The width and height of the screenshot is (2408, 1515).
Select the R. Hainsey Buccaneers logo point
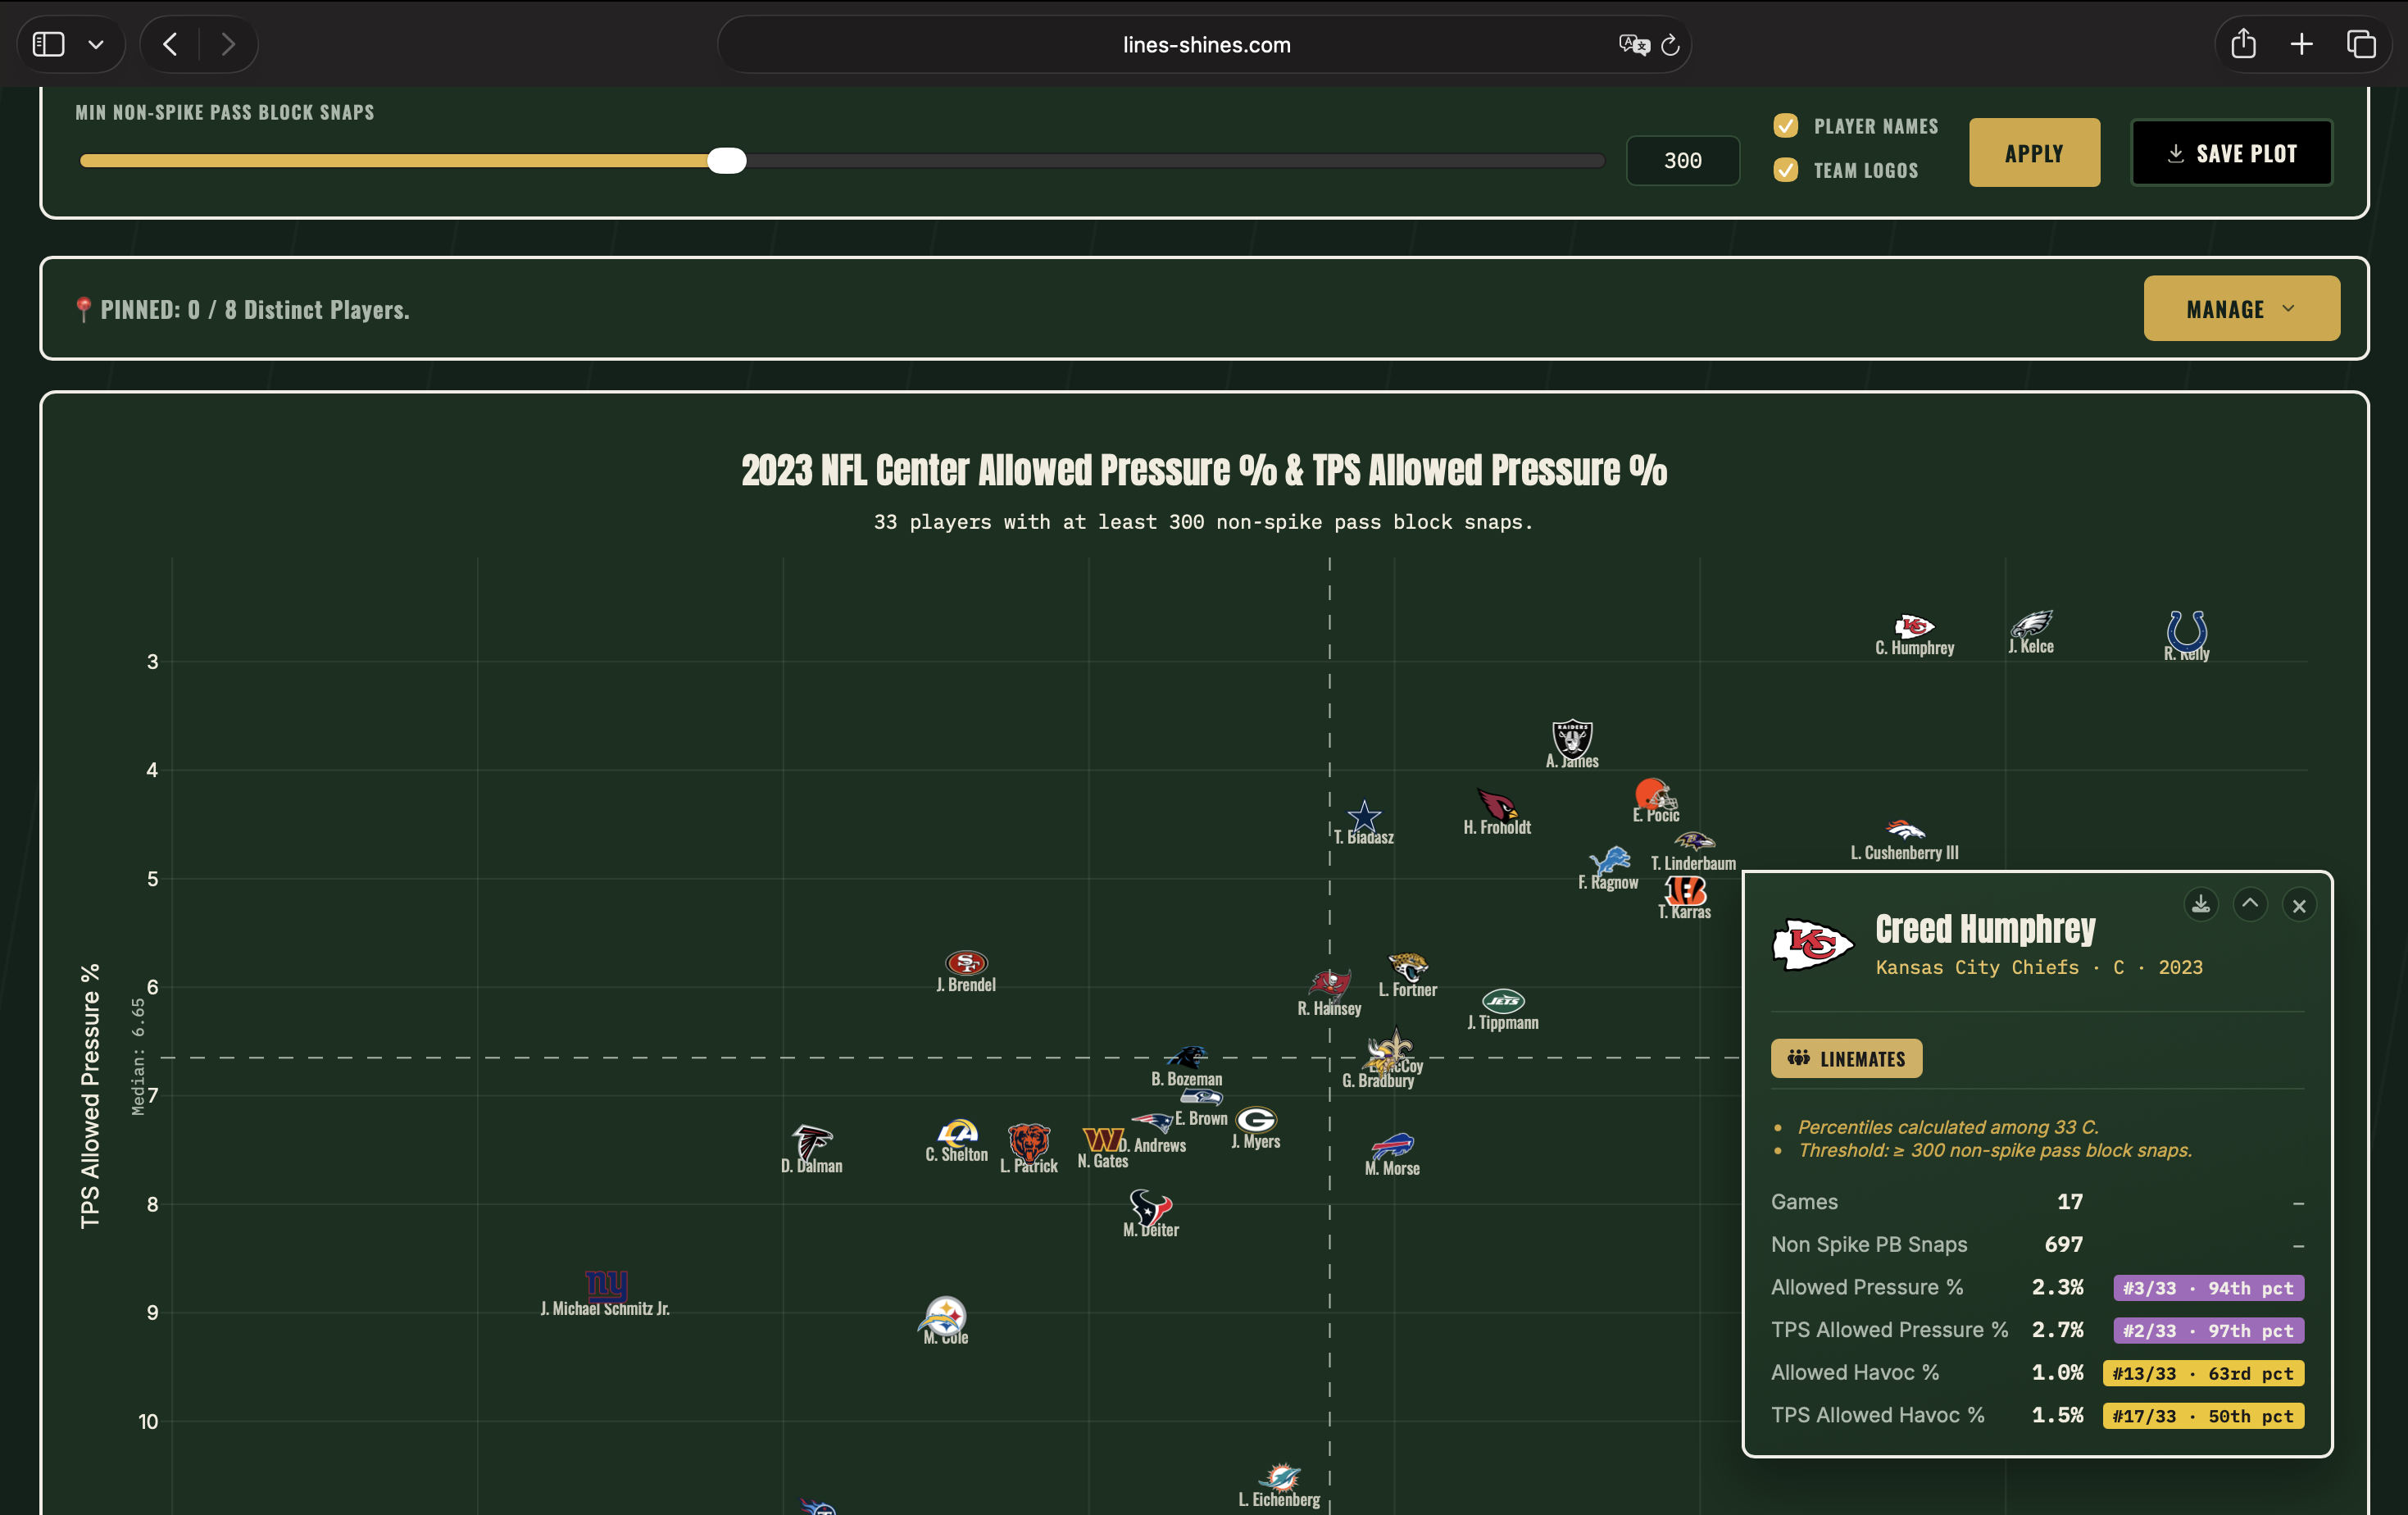1330,984
